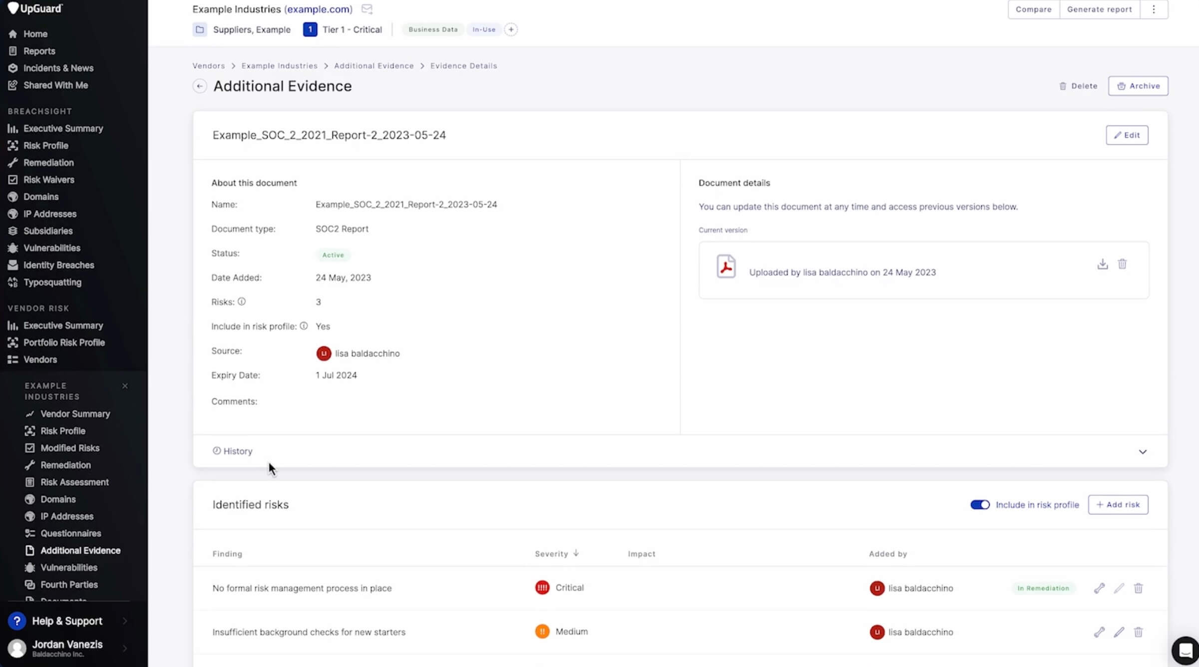Expand the History section chevron

(x=1142, y=452)
